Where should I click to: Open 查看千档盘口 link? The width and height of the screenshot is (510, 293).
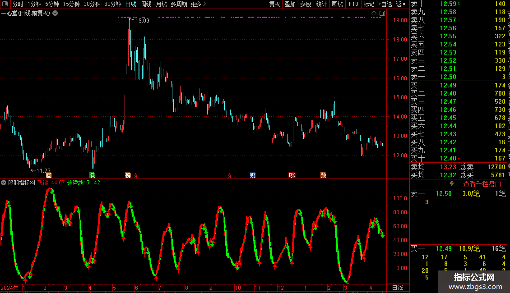tap(482, 184)
